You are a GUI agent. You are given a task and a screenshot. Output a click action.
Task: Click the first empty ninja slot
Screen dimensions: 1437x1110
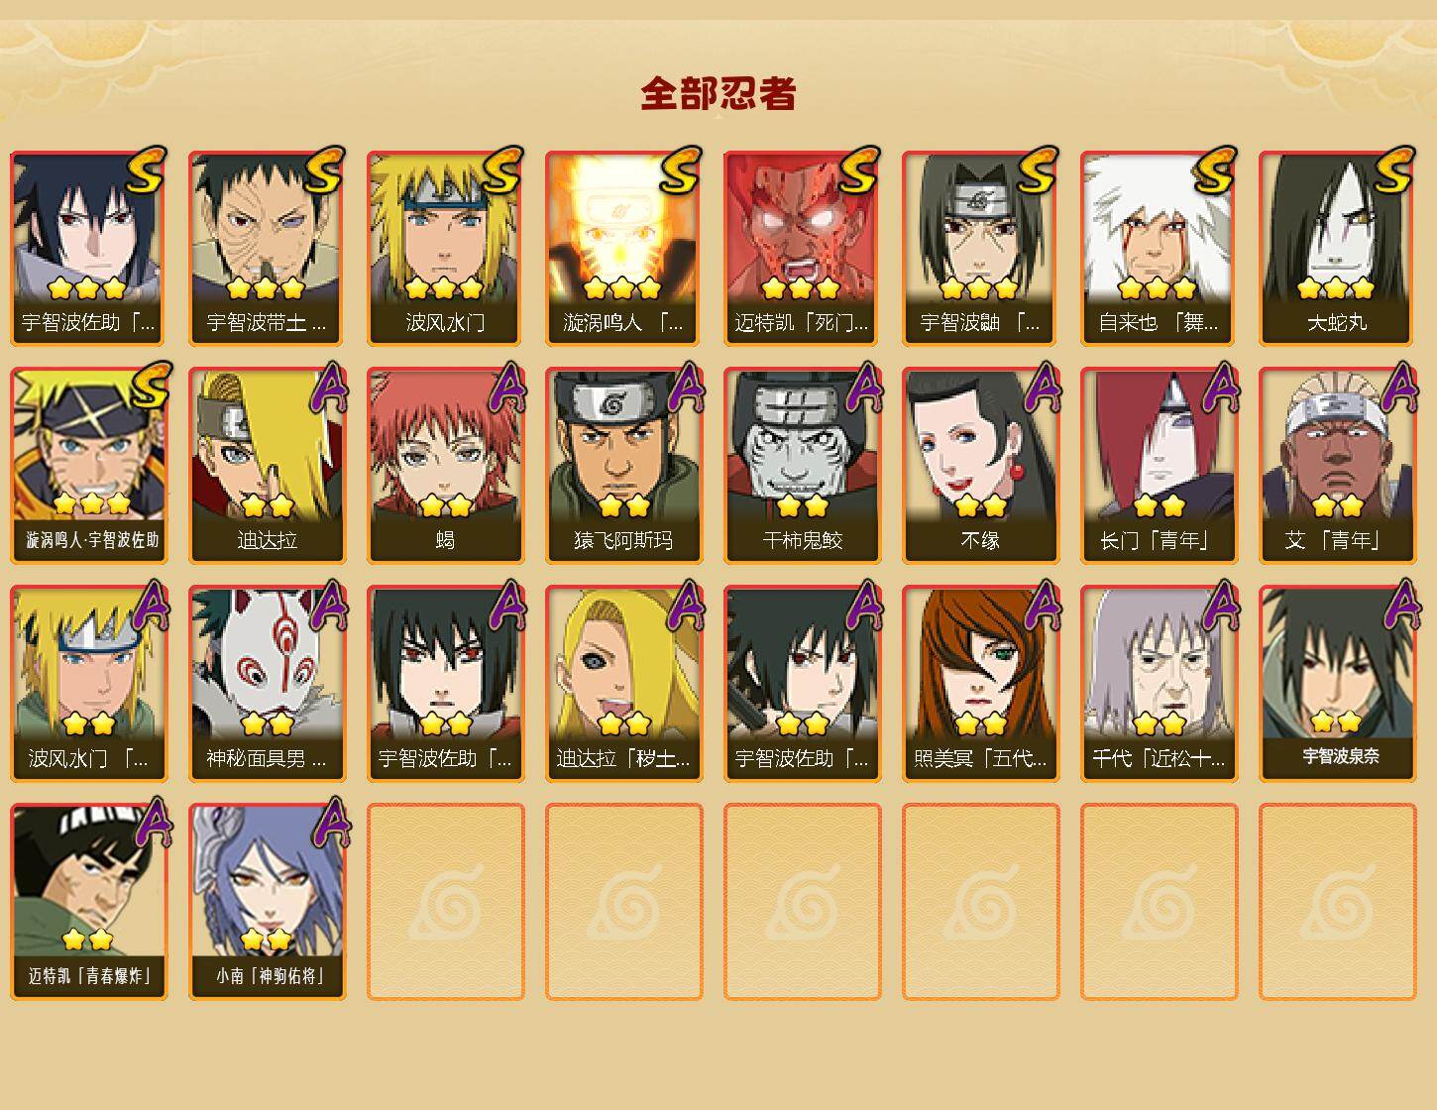tap(445, 902)
